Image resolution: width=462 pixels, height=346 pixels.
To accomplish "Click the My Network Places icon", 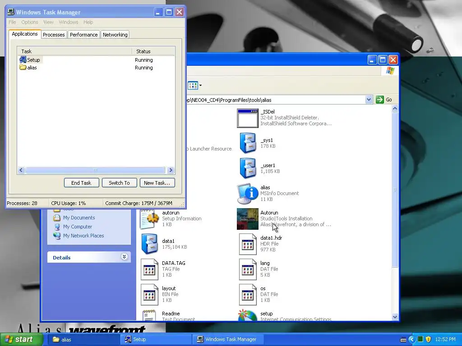I will point(57,236).
